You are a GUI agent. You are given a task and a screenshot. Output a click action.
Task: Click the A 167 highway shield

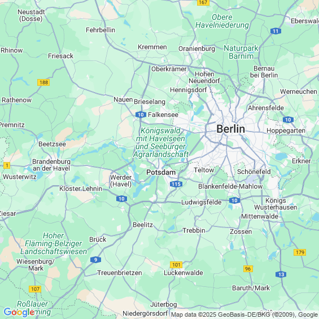203,2
